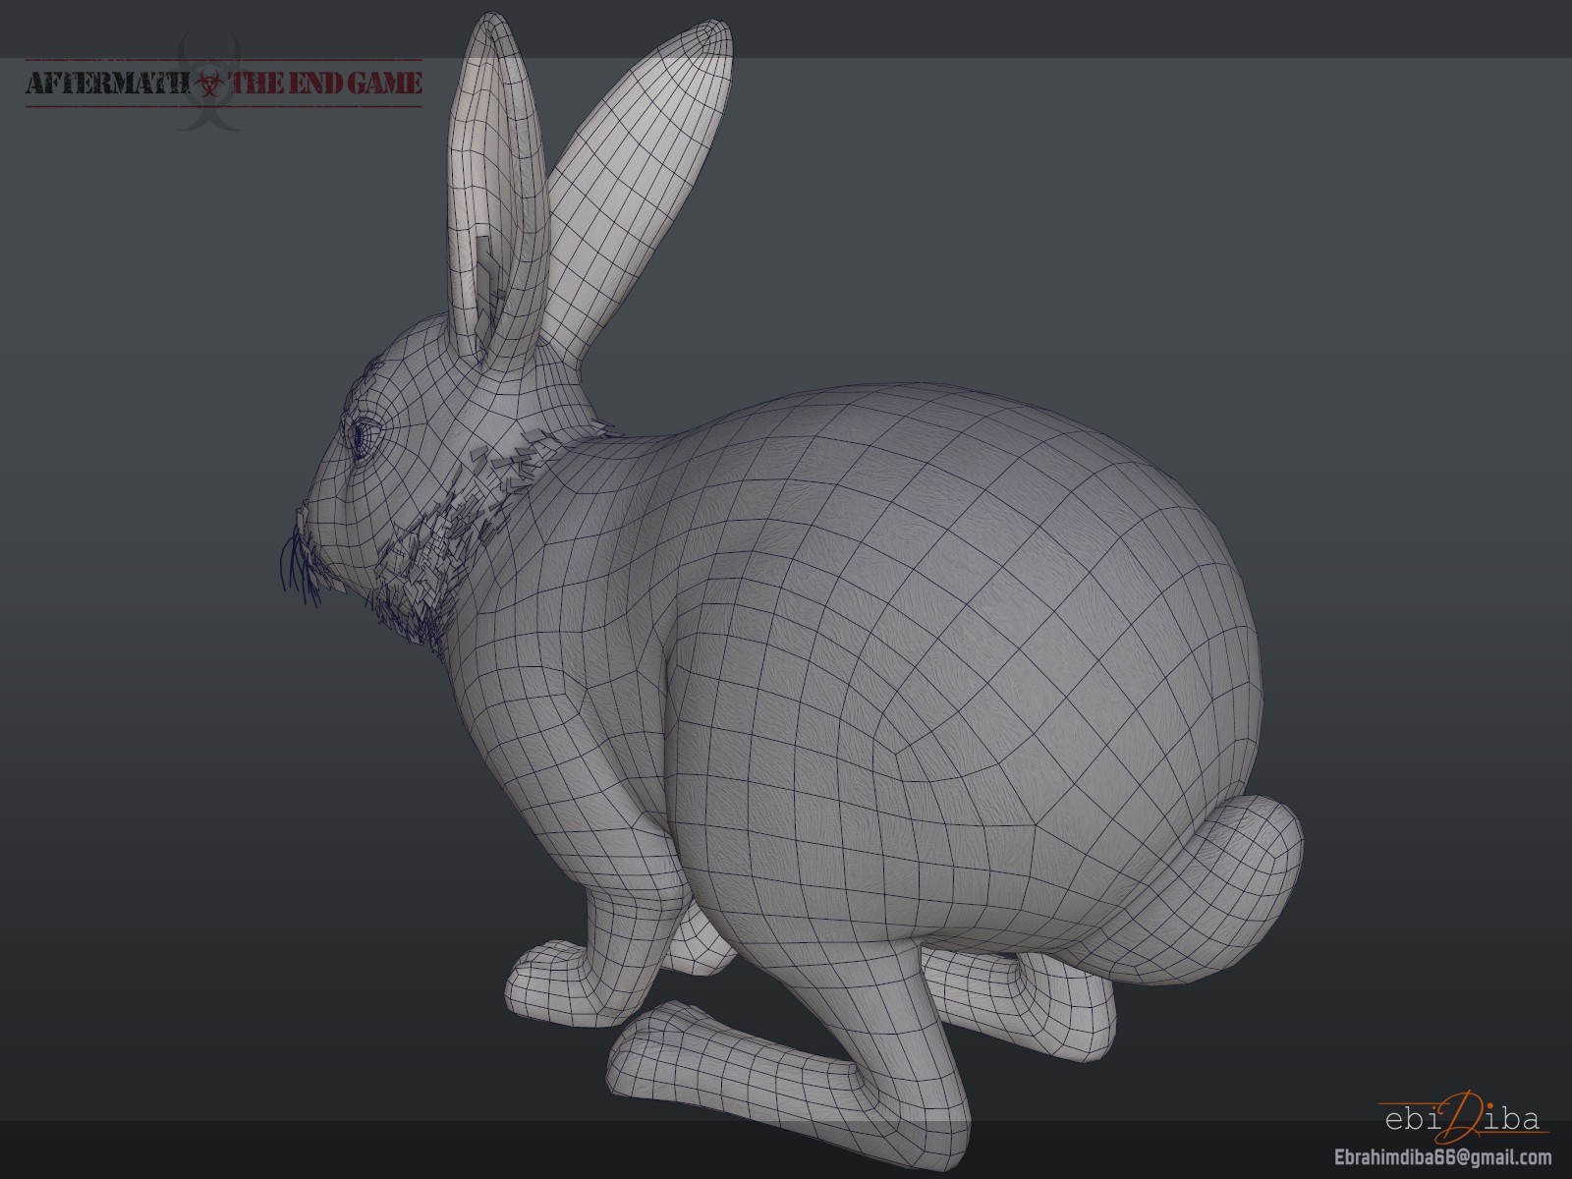
Task: Click the Aftermath The End Game title
Action: [223, 84]
